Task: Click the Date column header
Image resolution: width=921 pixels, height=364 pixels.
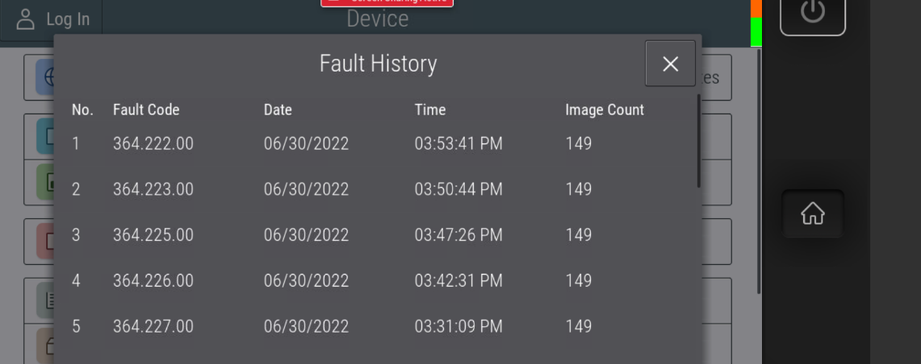Action: 278,110
